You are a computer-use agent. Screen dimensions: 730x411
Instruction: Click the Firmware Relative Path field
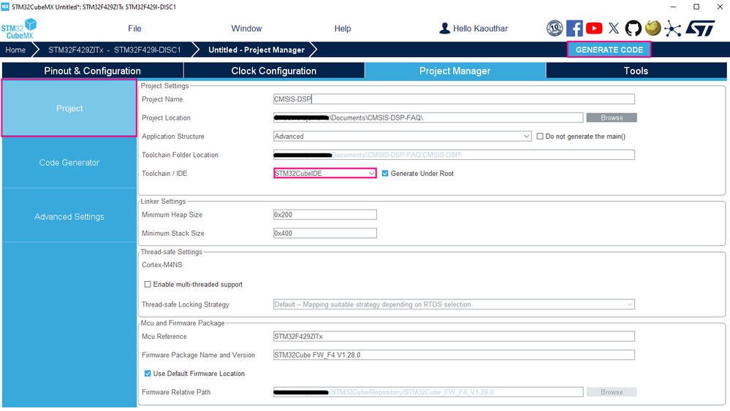[428, 392]
